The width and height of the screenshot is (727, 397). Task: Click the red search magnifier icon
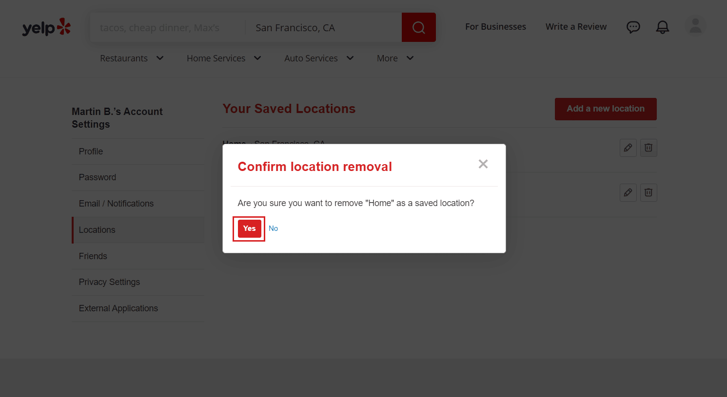point(418,27)
